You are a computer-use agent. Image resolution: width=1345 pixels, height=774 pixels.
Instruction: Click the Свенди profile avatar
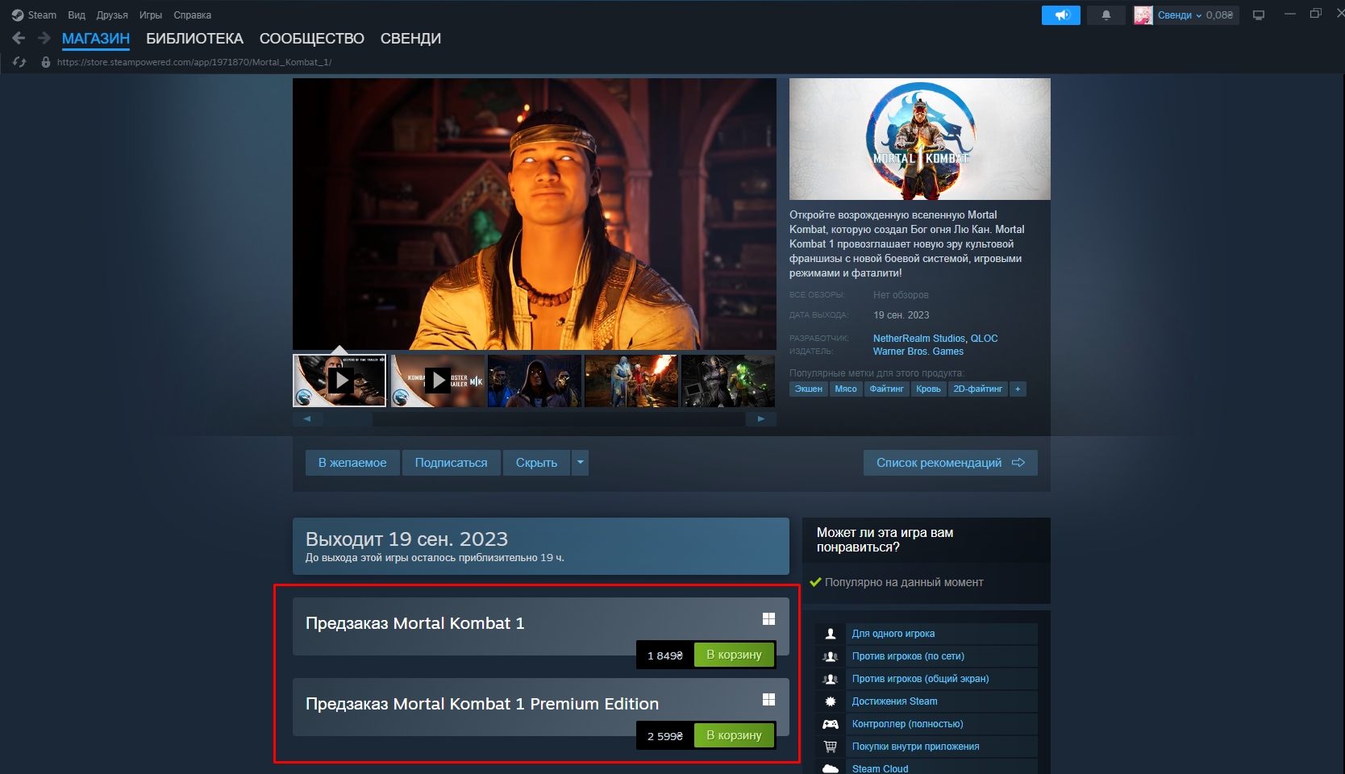coord(1143,15)
